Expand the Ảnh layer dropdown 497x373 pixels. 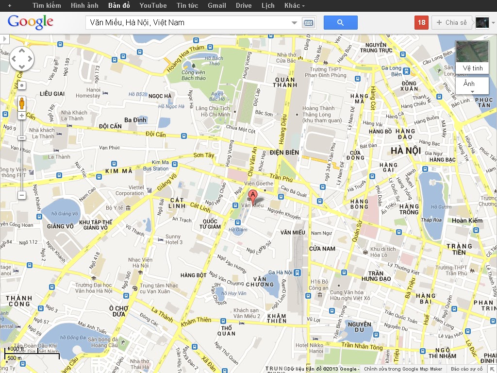[472, 86]
